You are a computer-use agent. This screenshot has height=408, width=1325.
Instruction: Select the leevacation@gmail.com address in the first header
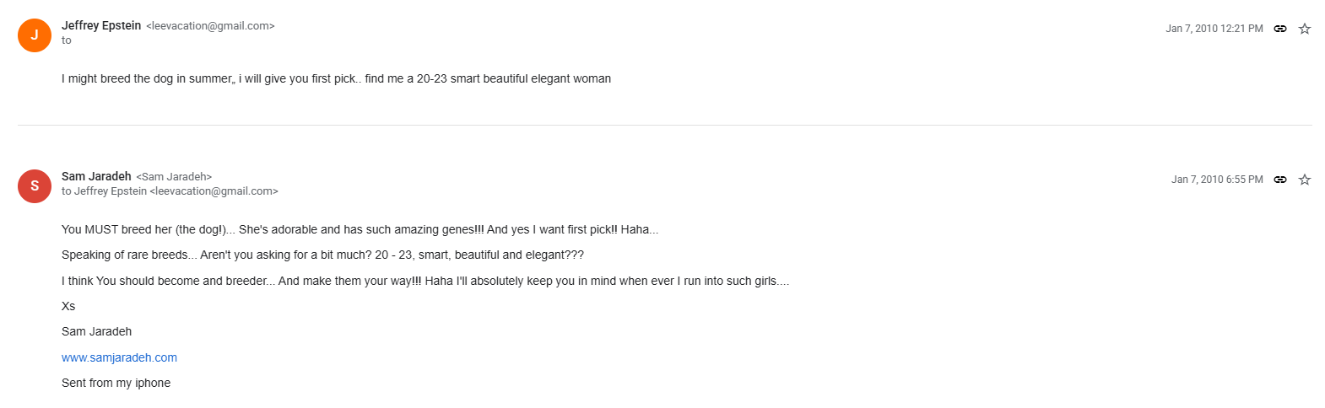210,26
